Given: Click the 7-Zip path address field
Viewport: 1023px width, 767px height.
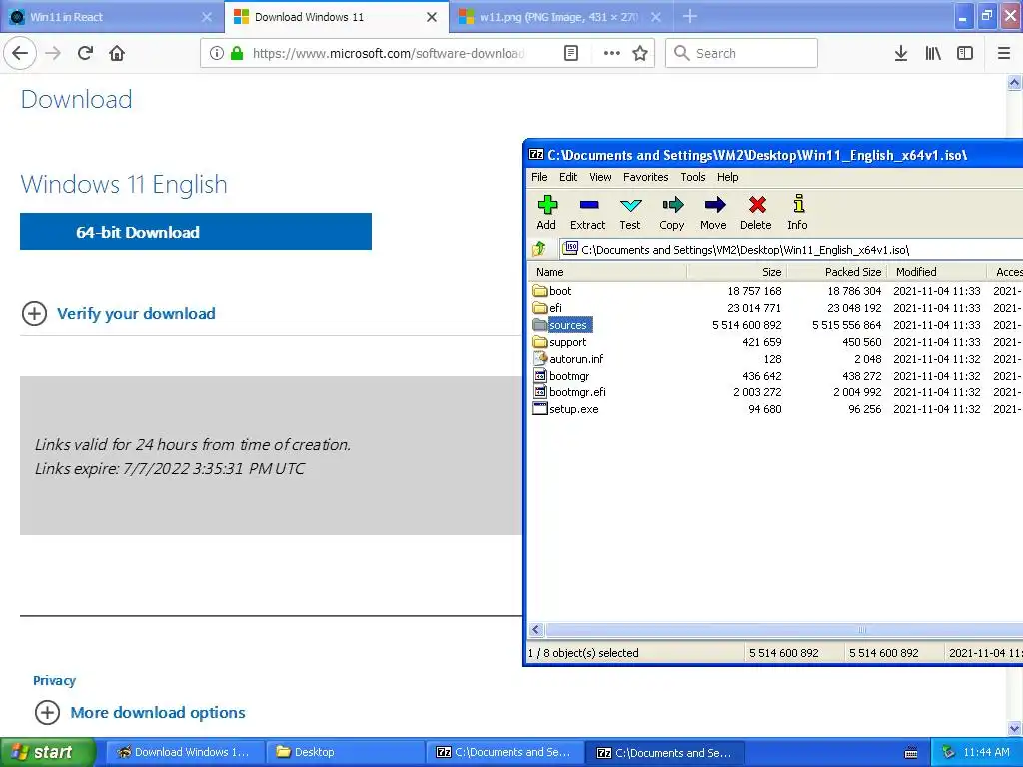Looking at the screenshot, I should [791, 249].
